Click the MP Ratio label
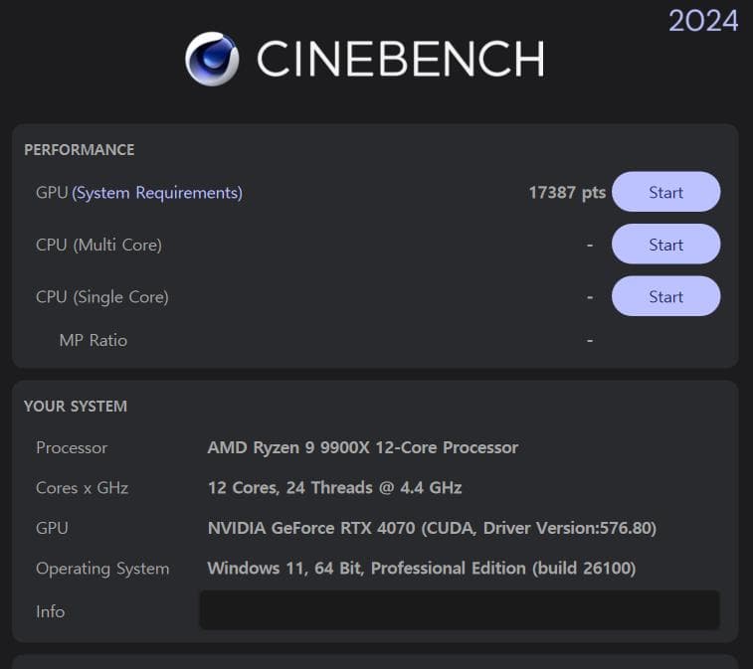753x669 pixels. tap(94, 340)
